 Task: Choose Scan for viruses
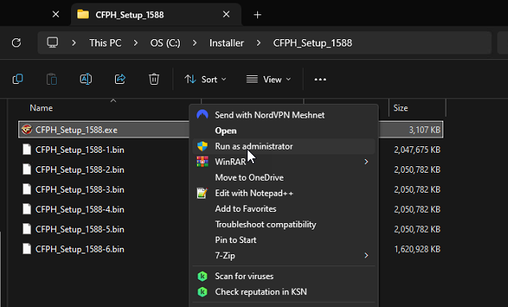pos(284,276)
